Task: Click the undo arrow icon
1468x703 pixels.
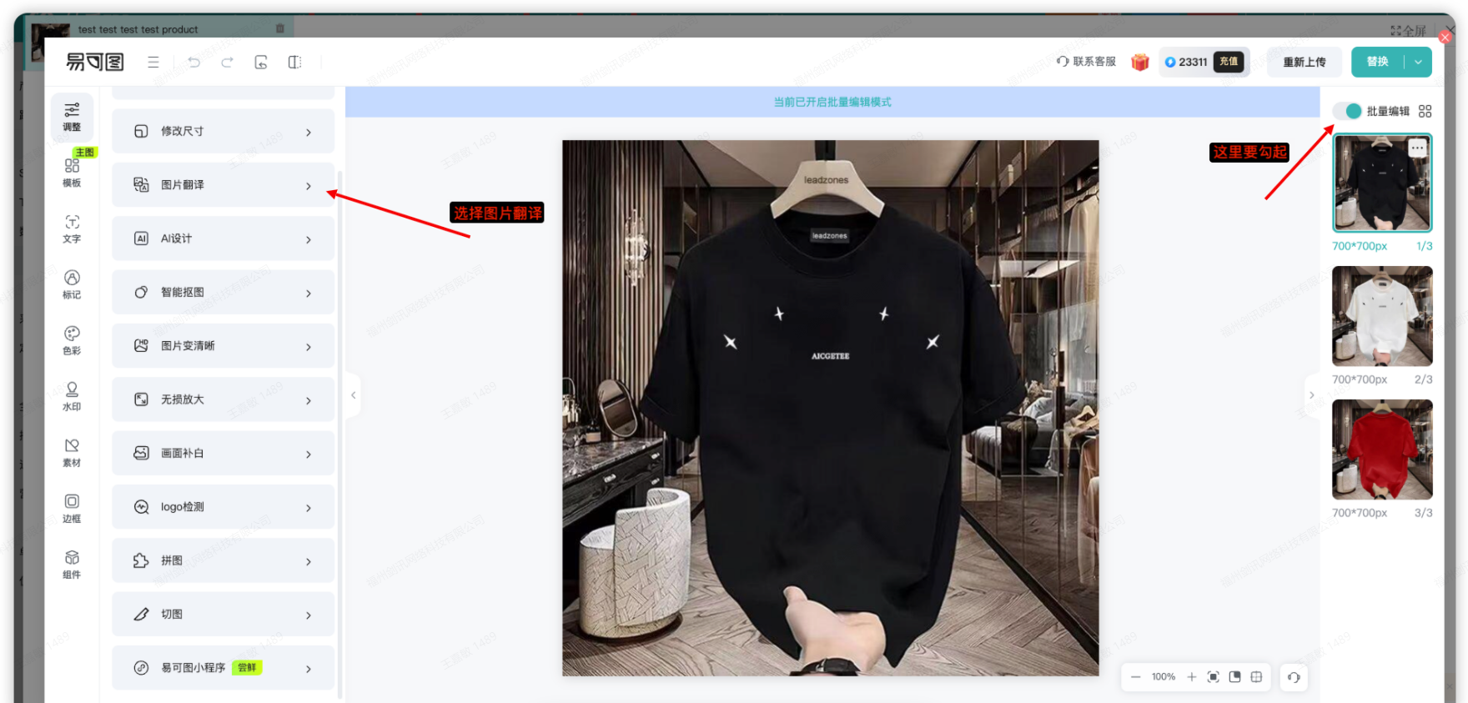Action: pyautogui.click(x=194, y=62)
